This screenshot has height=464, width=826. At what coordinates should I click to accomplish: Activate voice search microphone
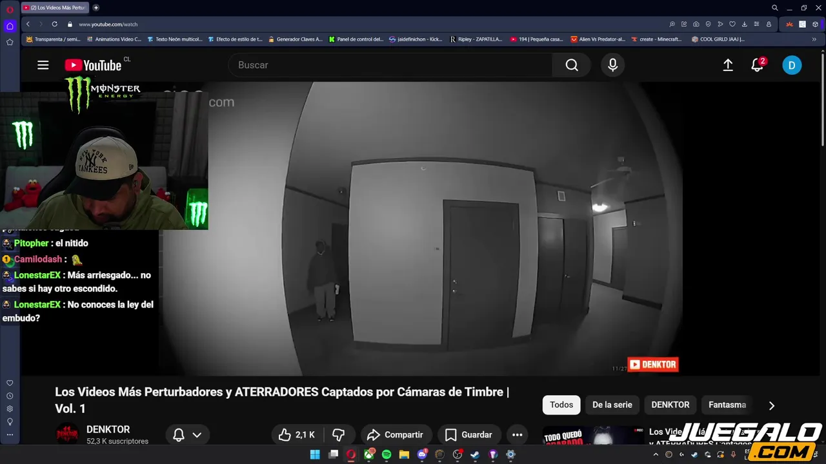(x=612, y=65)
